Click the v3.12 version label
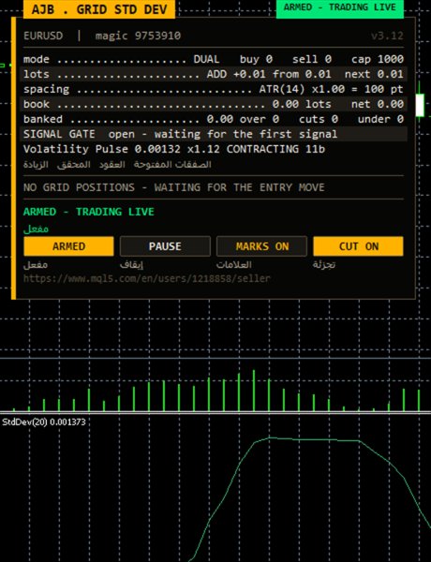431x562 pixels. click(x=387, y=36)
